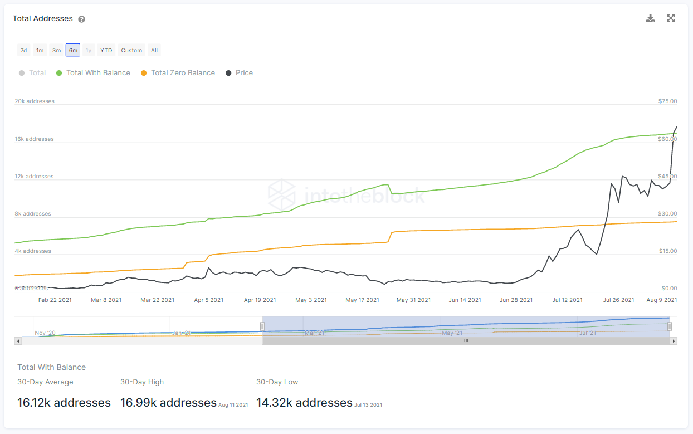Click the left navigator scroll arrow
Screen dimensions: 693x434
17,340
